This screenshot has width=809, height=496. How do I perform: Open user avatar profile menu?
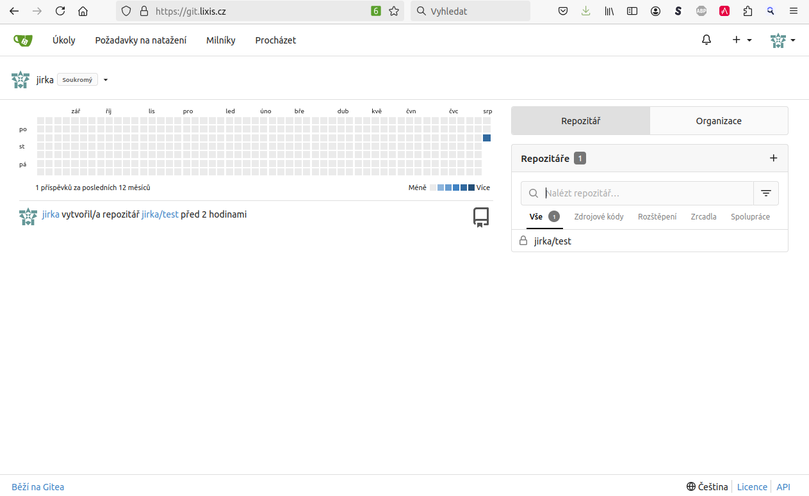[782, 40]
